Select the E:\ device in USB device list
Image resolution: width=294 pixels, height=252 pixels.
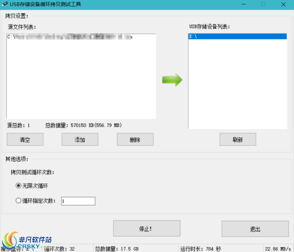point(237,36)
